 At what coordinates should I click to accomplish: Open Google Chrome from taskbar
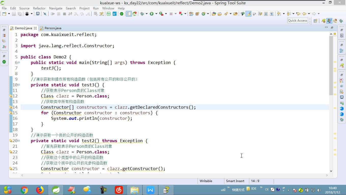24,190
